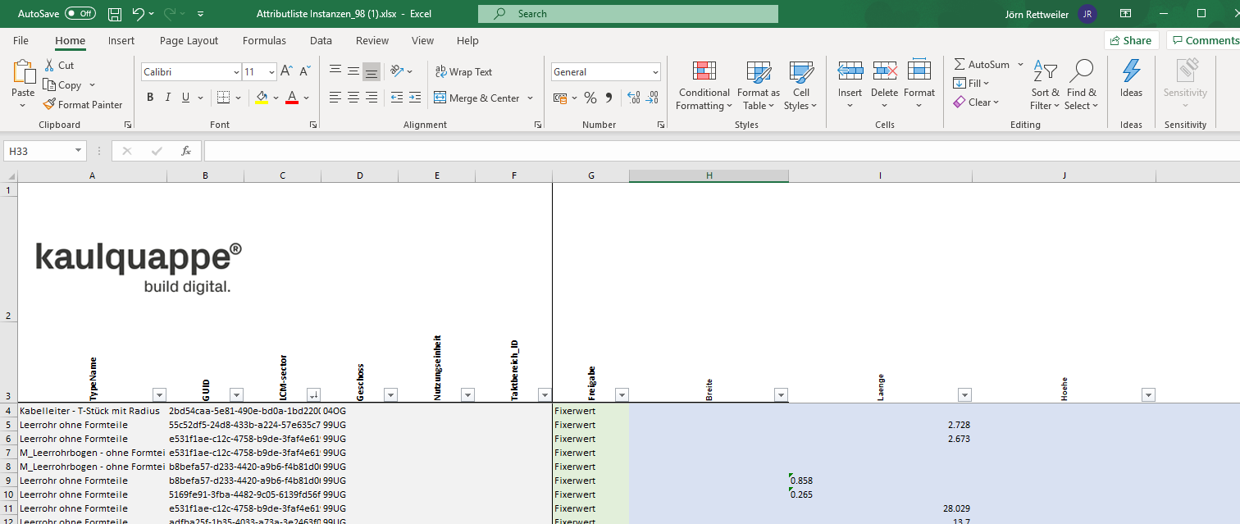
Task: Click the Paste clipboard icon
Action: click(24, 73)
